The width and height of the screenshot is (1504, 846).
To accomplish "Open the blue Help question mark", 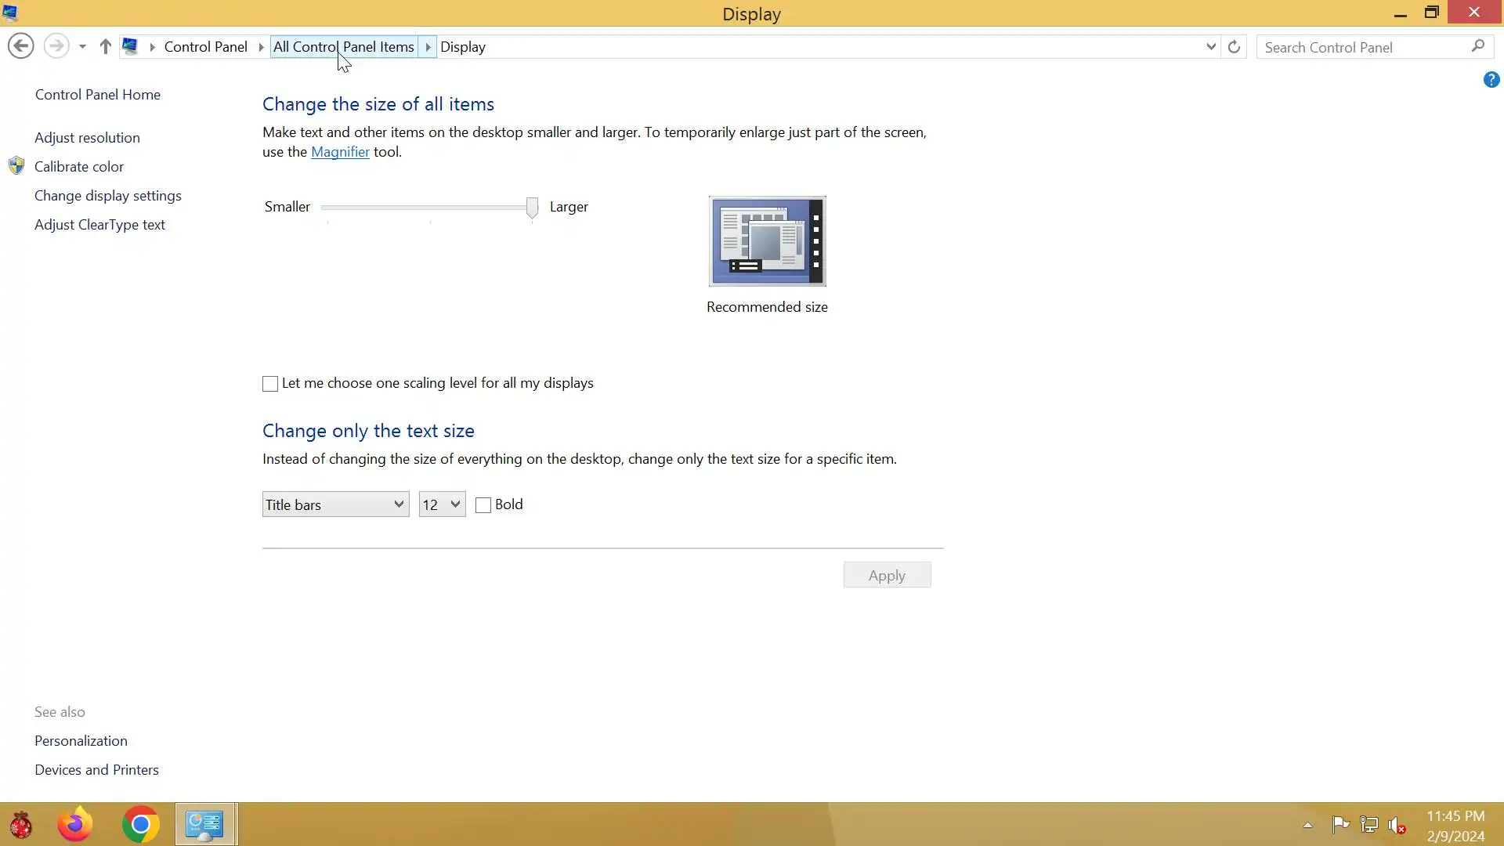I will pyautogui.click(x=1491, y=80).
